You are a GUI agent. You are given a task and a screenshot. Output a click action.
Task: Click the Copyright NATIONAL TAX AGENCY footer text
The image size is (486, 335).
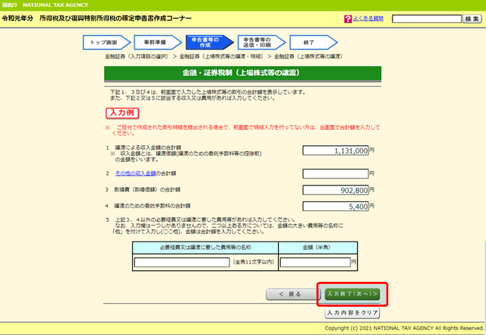click(x=404, y=328)
